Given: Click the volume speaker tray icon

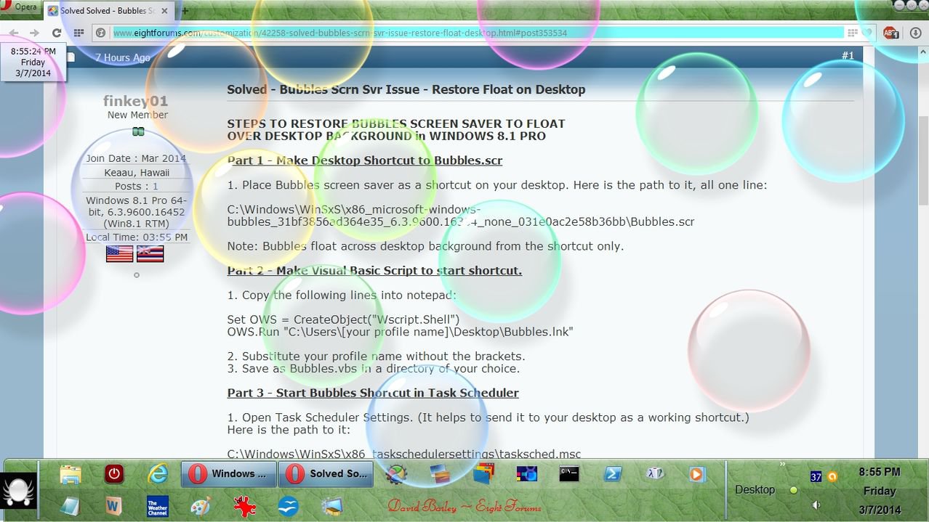Looking at the screenshot, I should coord(816,505).
